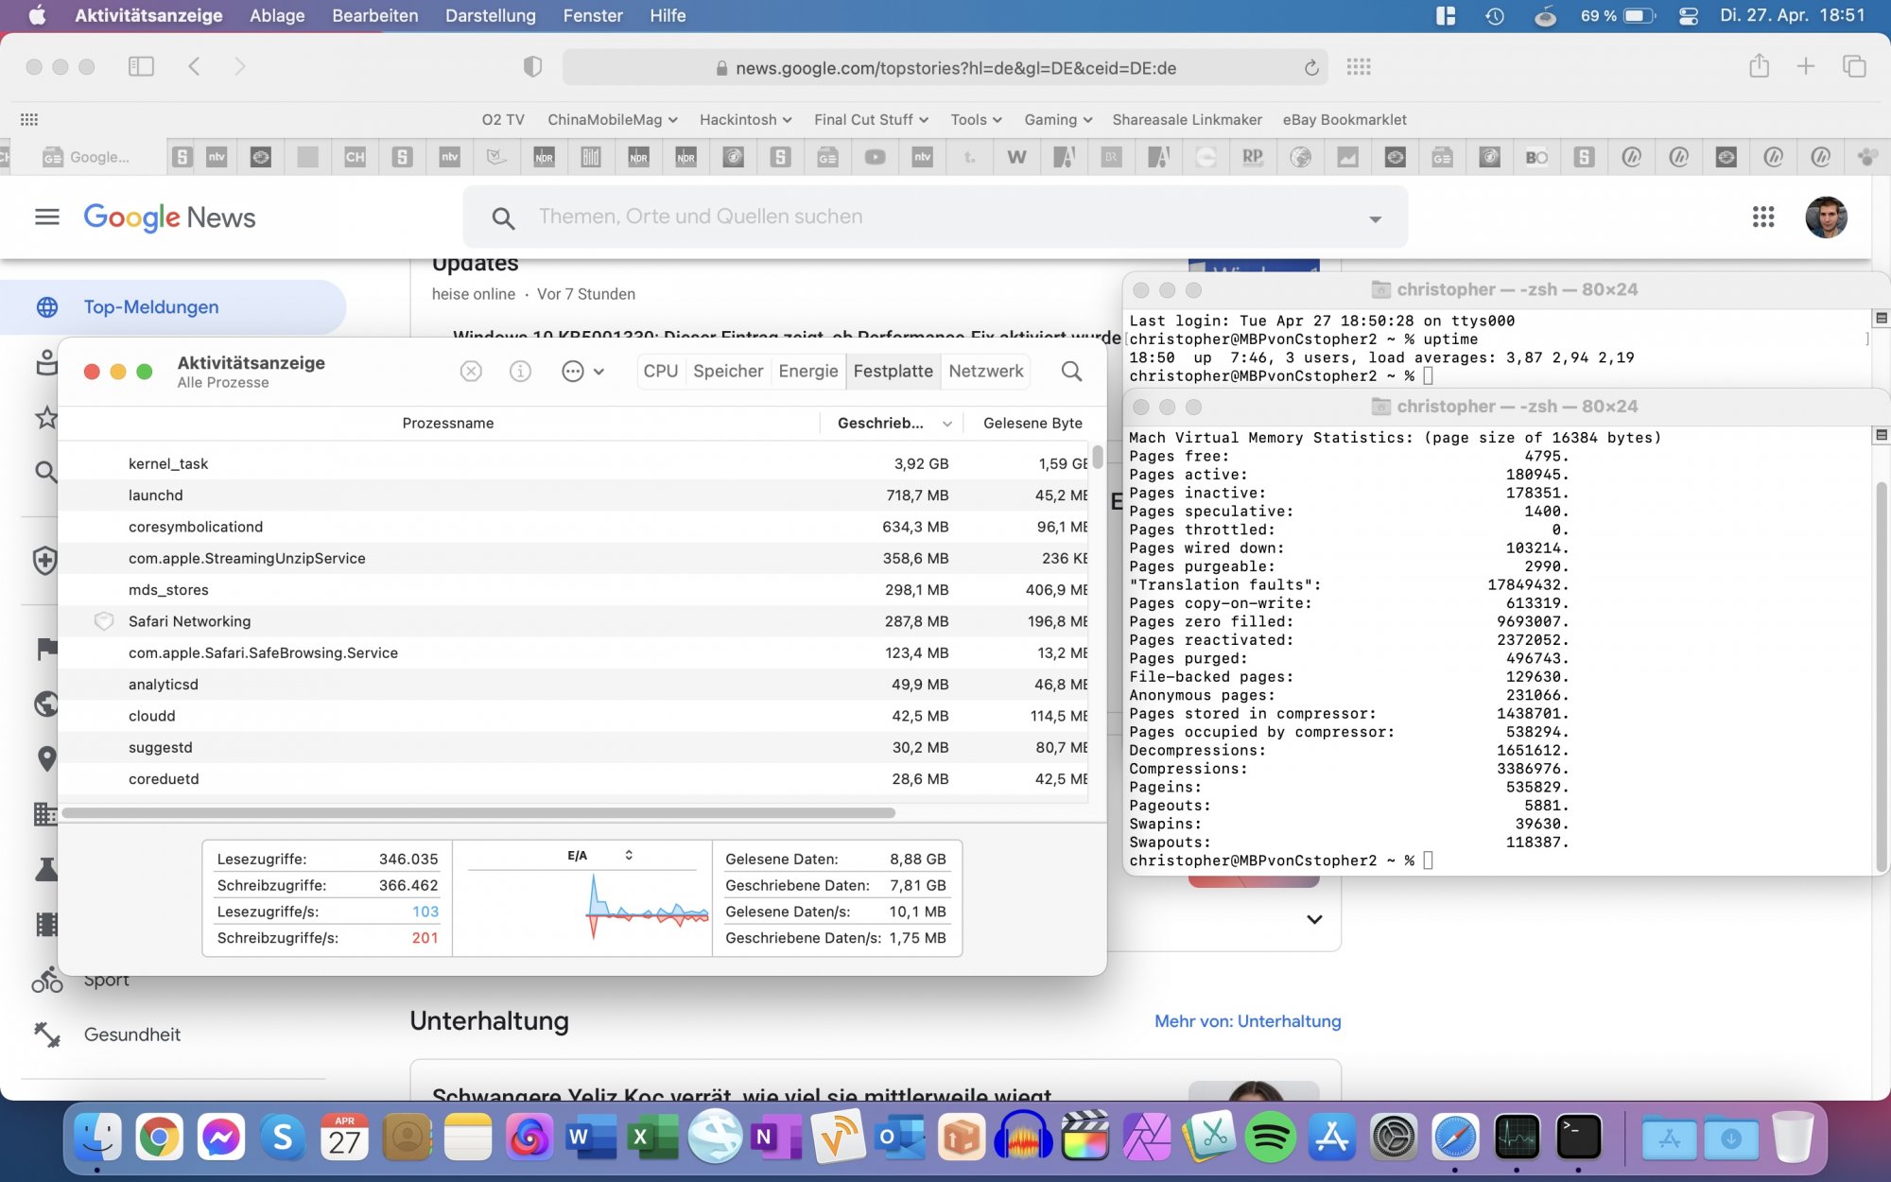Image resolution: width=1891 pixels, height=1182 pixels.
Task: Click the Safari reload page icon
Action: (1311, 68)
